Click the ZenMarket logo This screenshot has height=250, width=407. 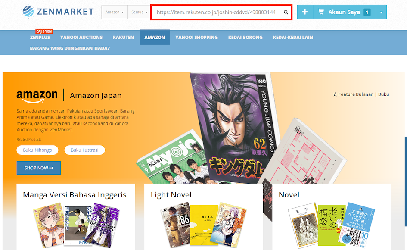click(x=58, y=12)
